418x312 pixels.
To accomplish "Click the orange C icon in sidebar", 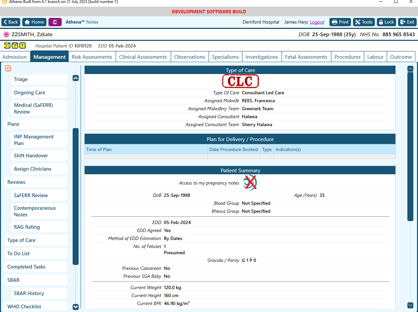I will [x=8, y=68].
